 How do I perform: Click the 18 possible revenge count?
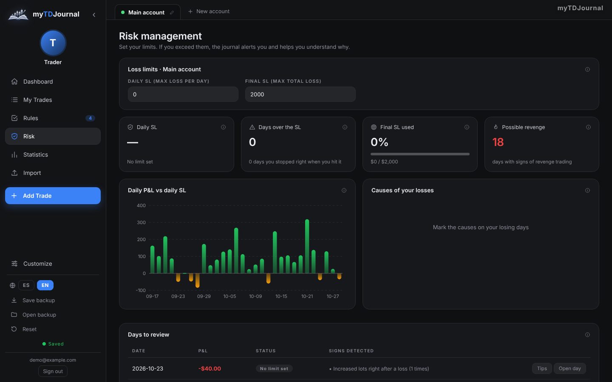[498, 142]
